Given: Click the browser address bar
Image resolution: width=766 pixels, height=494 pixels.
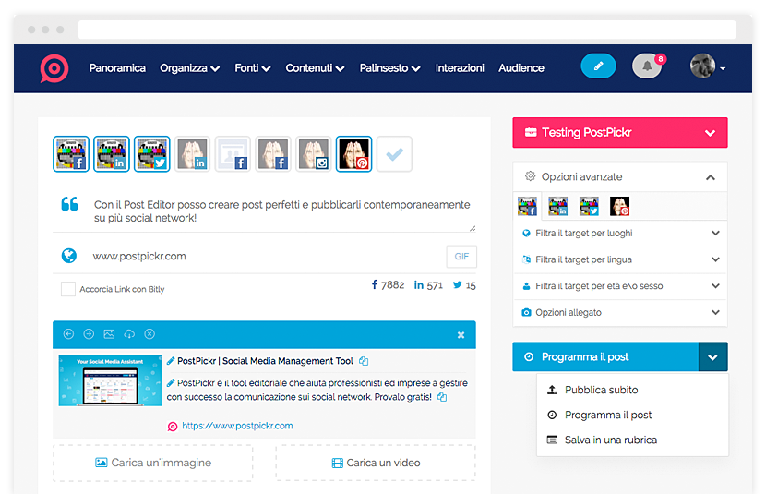Looking at the screenshot, I should click(407, 30).
